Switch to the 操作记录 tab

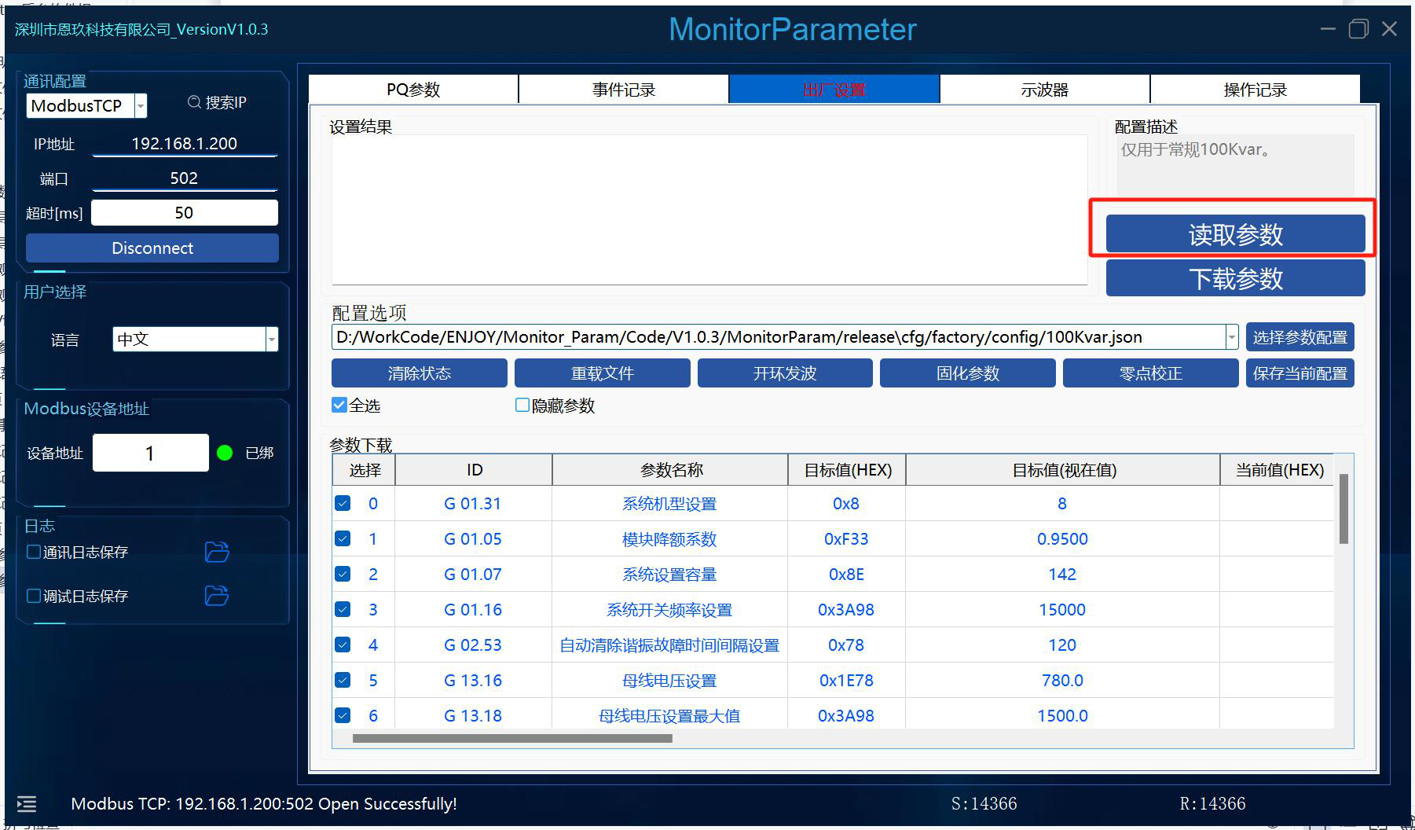[1255, 90]
